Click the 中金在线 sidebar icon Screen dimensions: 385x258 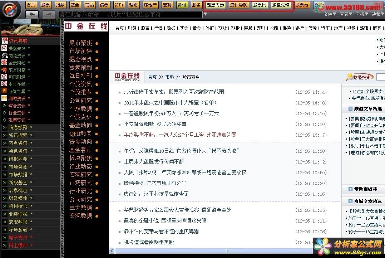tap(4, 84)
